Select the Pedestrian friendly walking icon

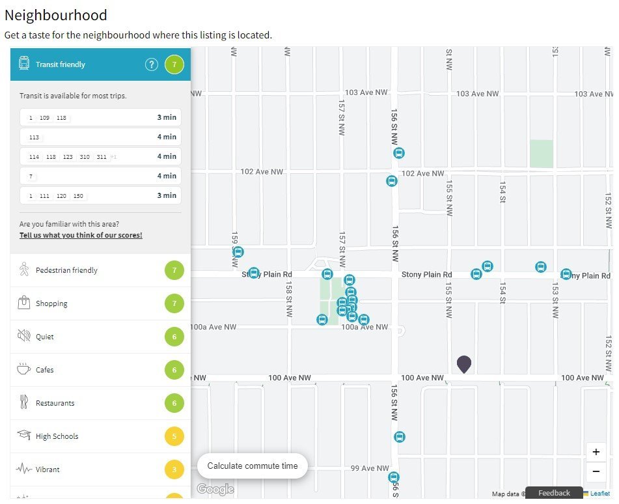[24, 270]
